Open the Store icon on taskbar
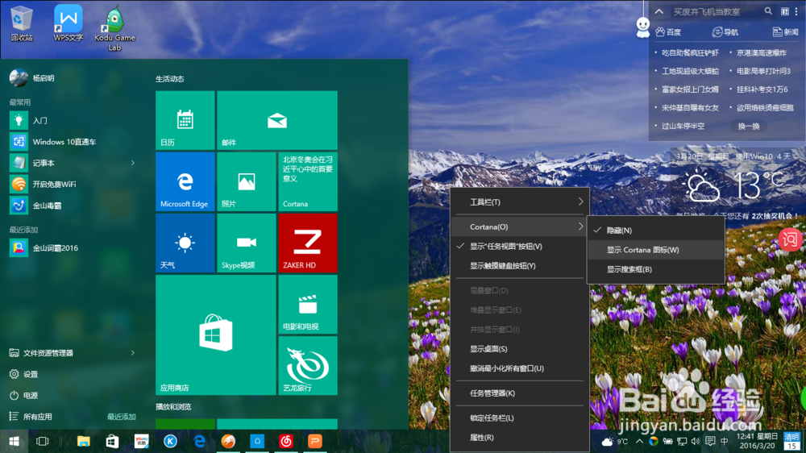The height and width of the screenshot is (453, 806). [x=112, y=441]
